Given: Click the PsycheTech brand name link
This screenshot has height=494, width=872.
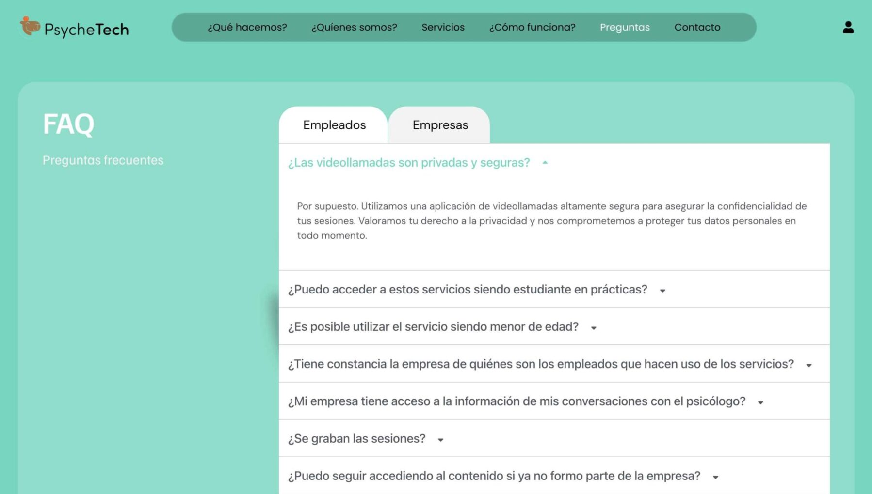Looking at the screenshot, I should (x=86, y=29).
